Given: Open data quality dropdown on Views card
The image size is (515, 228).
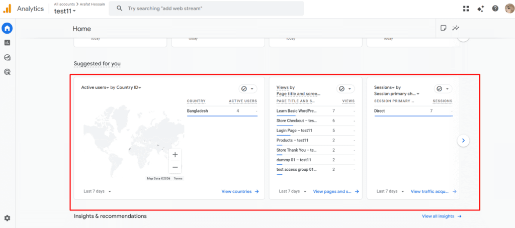Looking at the screenshot, I should 346,89.
